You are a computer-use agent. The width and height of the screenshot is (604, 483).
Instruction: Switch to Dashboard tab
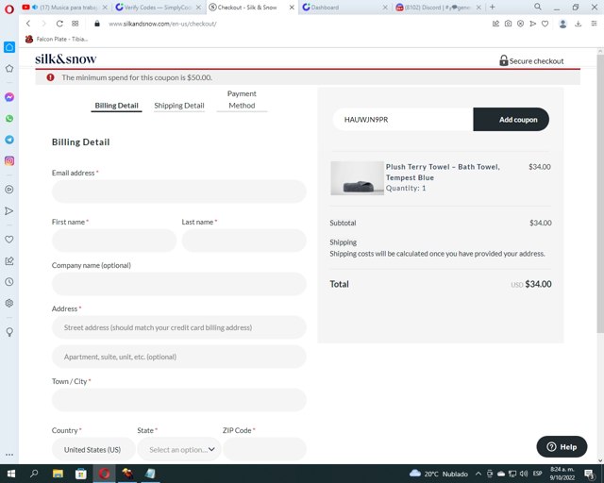(344, 8)
